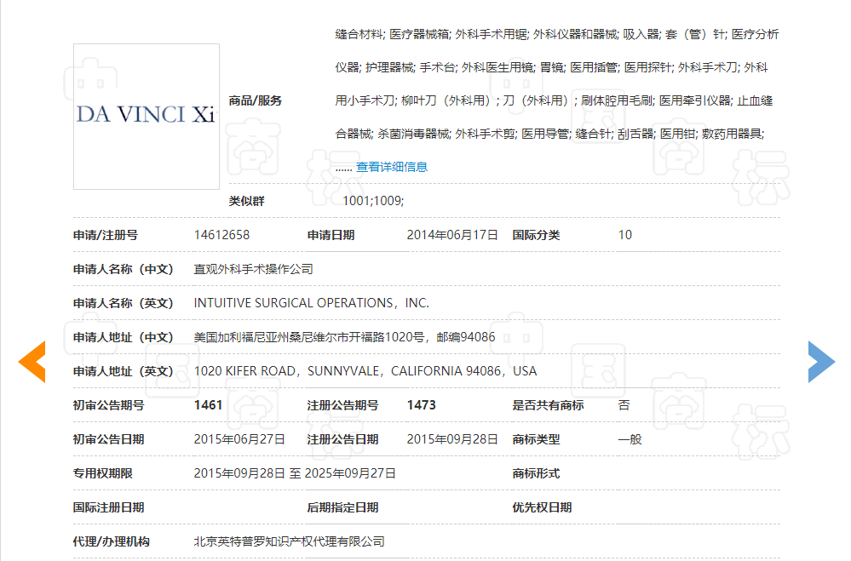Image resolution: width=851 pixels, height=561 pixels.
Task: Click the 专用权期限 label
Action: [102, 473]
